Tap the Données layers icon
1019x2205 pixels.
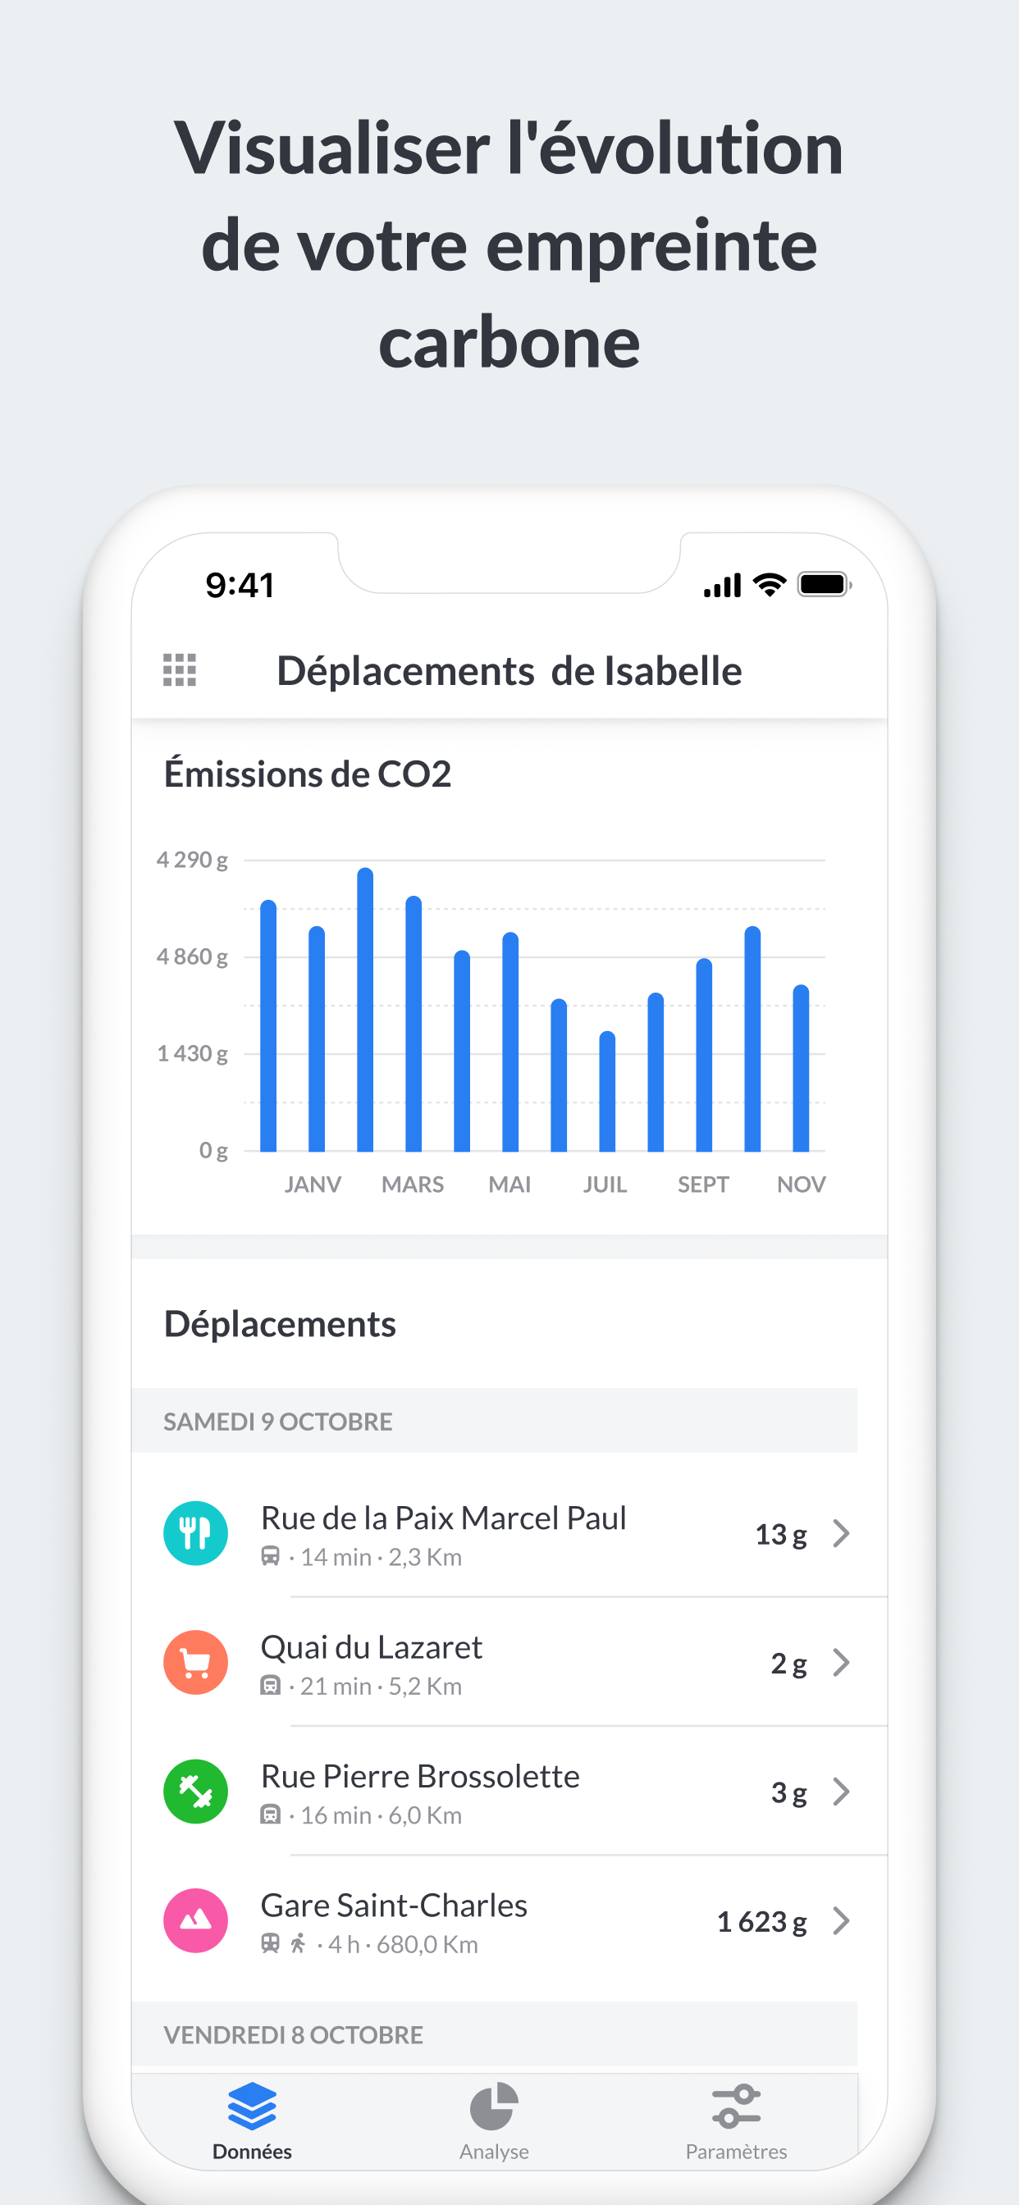(x=252, y=2106)
